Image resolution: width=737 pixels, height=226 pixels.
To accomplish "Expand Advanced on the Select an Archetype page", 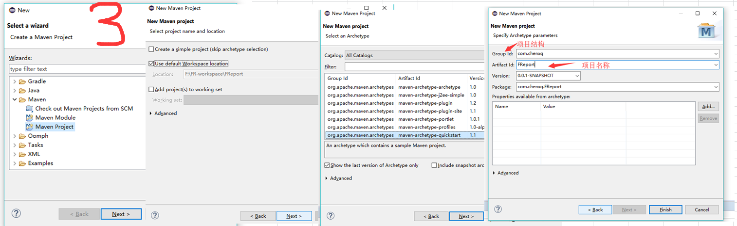I will tap(326, 178).
